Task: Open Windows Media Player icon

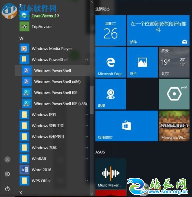Action: [24, 49]
